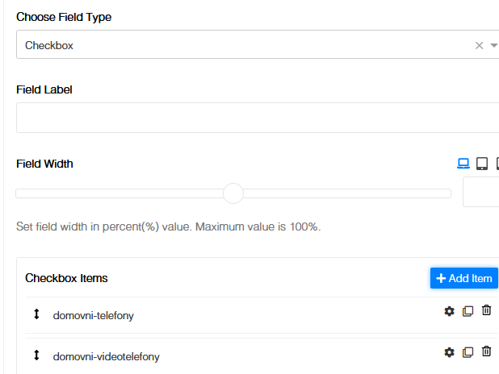Viewport: 499px width, 374px height.
Task: Click into the Field Label input
Action: point(257,118)
